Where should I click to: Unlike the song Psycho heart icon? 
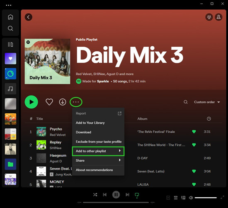194,131
